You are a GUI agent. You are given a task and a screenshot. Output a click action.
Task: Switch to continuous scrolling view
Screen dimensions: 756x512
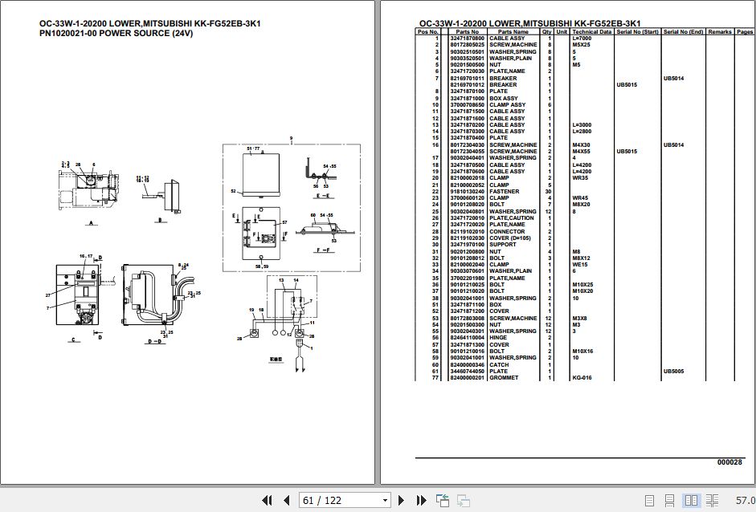[669, 500]
